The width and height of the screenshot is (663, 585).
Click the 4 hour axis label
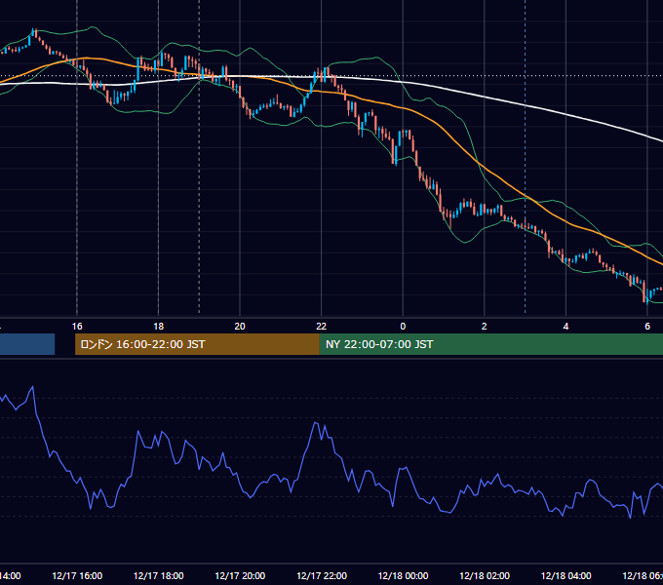565,327
